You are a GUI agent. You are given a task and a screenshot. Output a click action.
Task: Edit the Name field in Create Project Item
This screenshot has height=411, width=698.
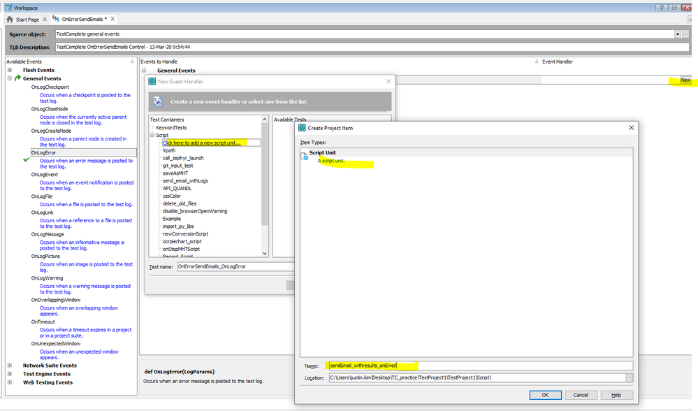pos(481,366)
